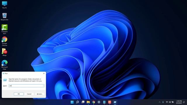The width and height of the screenshot is (187, 105).
Task: Select the Mega desktop folder icon
Action: pyautogui.click(x=5, y=52)
